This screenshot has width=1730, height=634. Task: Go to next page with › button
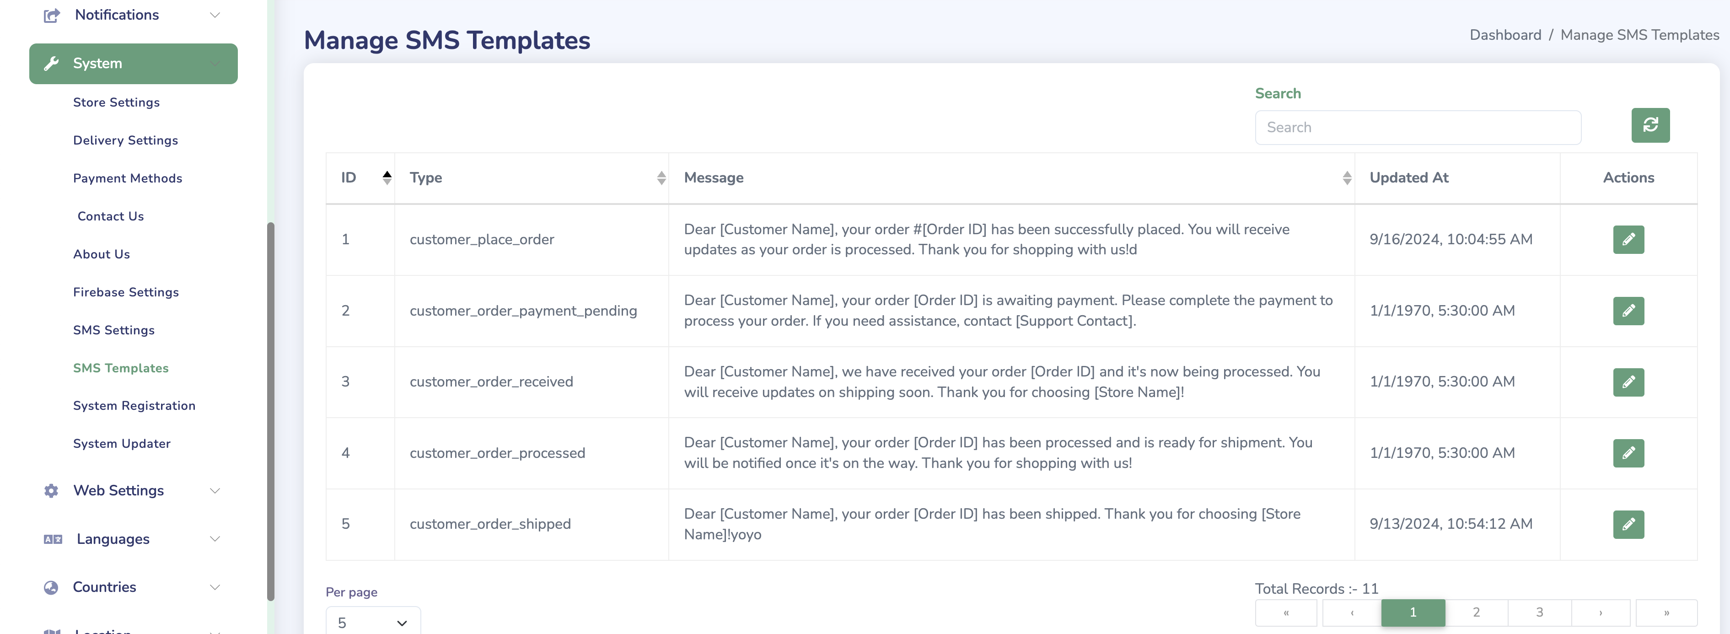pos(1601,613)
